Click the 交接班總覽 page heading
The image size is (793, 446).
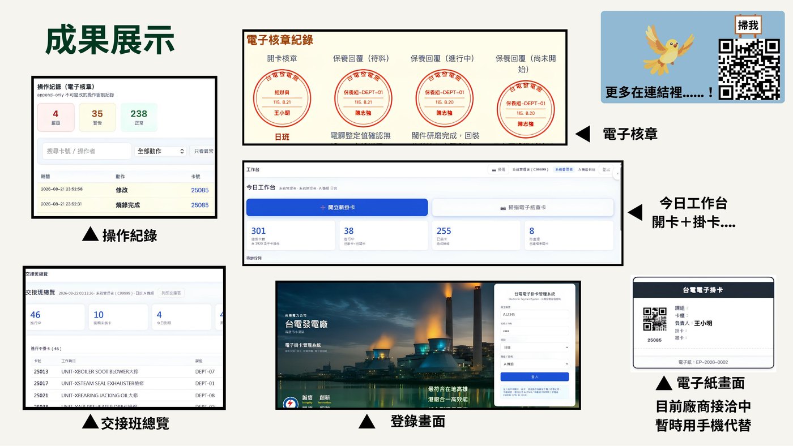point(41,293)
